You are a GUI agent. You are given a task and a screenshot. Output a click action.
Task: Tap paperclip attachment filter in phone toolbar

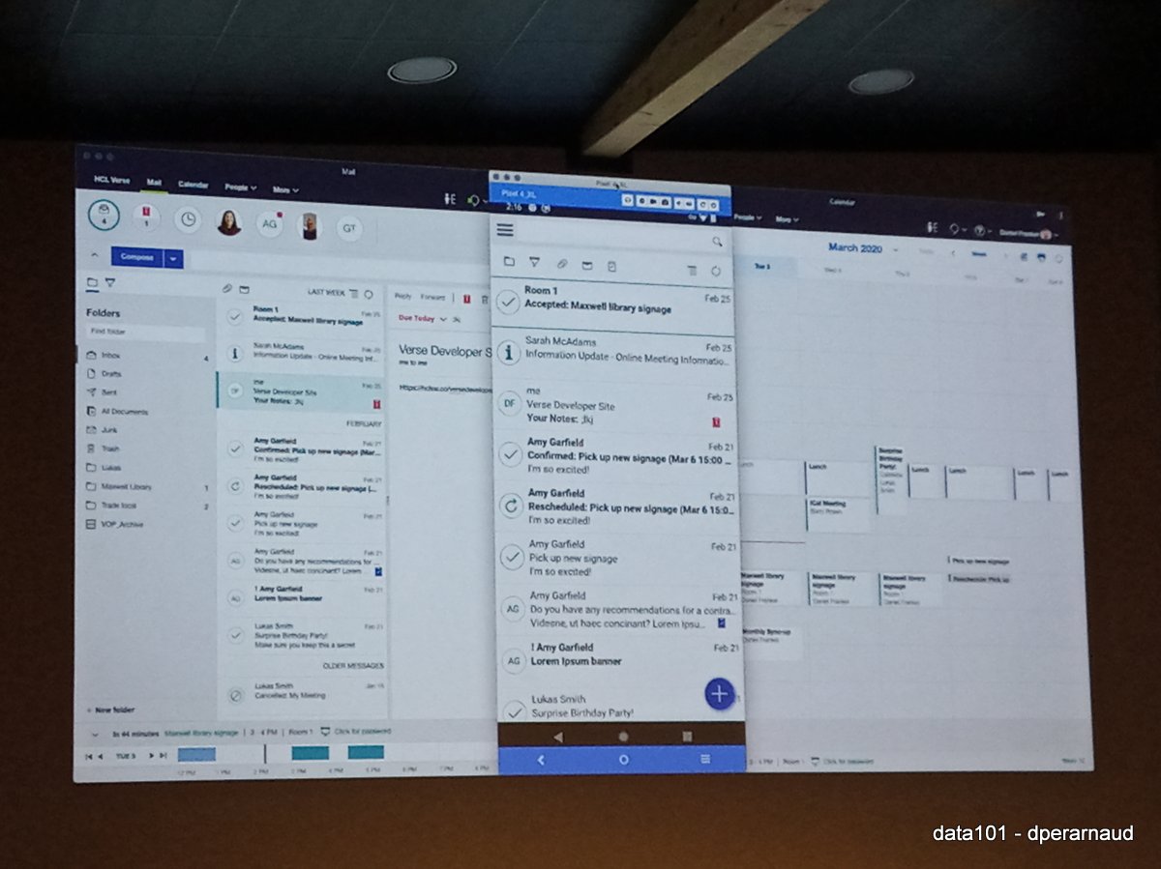click(561, 263)
